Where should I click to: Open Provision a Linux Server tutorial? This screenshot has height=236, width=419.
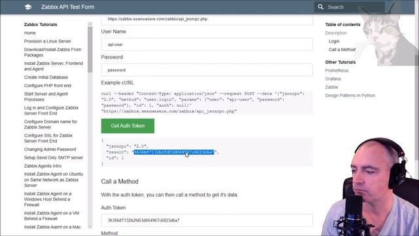coord(47,41)
